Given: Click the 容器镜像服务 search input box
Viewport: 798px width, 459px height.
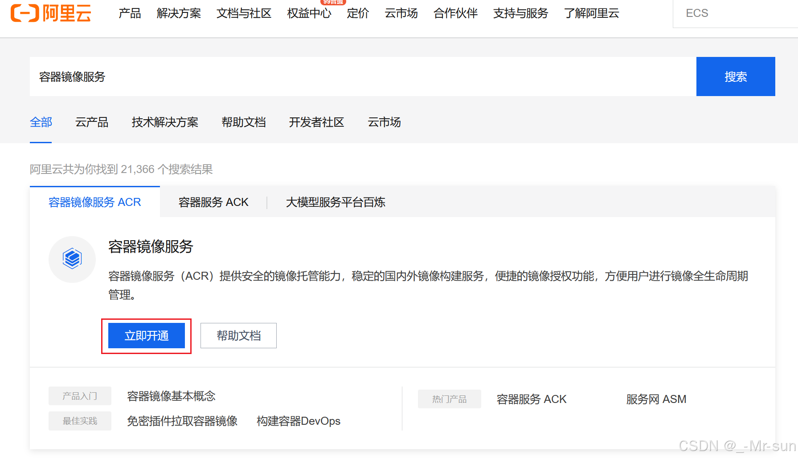Looking at the screenshot, I should [x=363, y=76].
